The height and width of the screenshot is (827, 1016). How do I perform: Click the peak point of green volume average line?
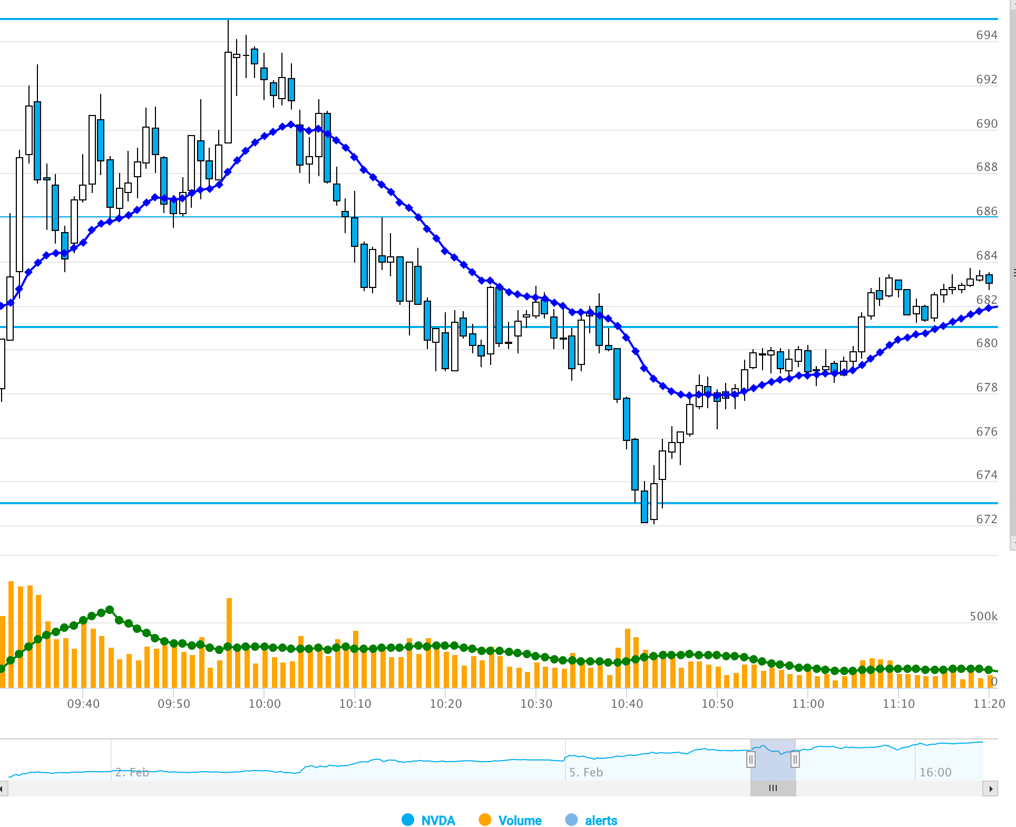[x=110, y=610]
